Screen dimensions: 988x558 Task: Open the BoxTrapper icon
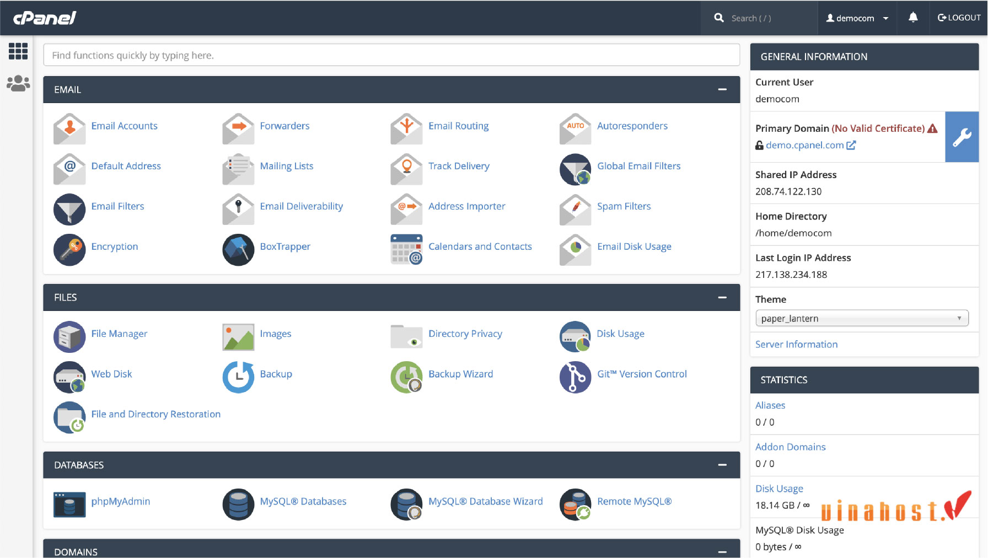click(x=238, y=250)
